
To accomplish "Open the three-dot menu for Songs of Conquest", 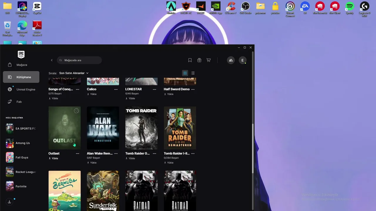I will [78, 89].
